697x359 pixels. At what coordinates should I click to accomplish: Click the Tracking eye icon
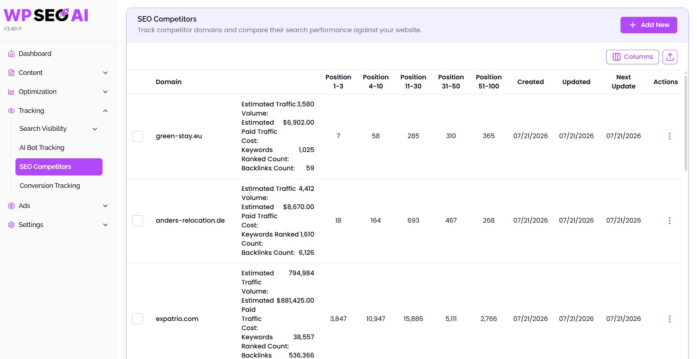(11, 111)
